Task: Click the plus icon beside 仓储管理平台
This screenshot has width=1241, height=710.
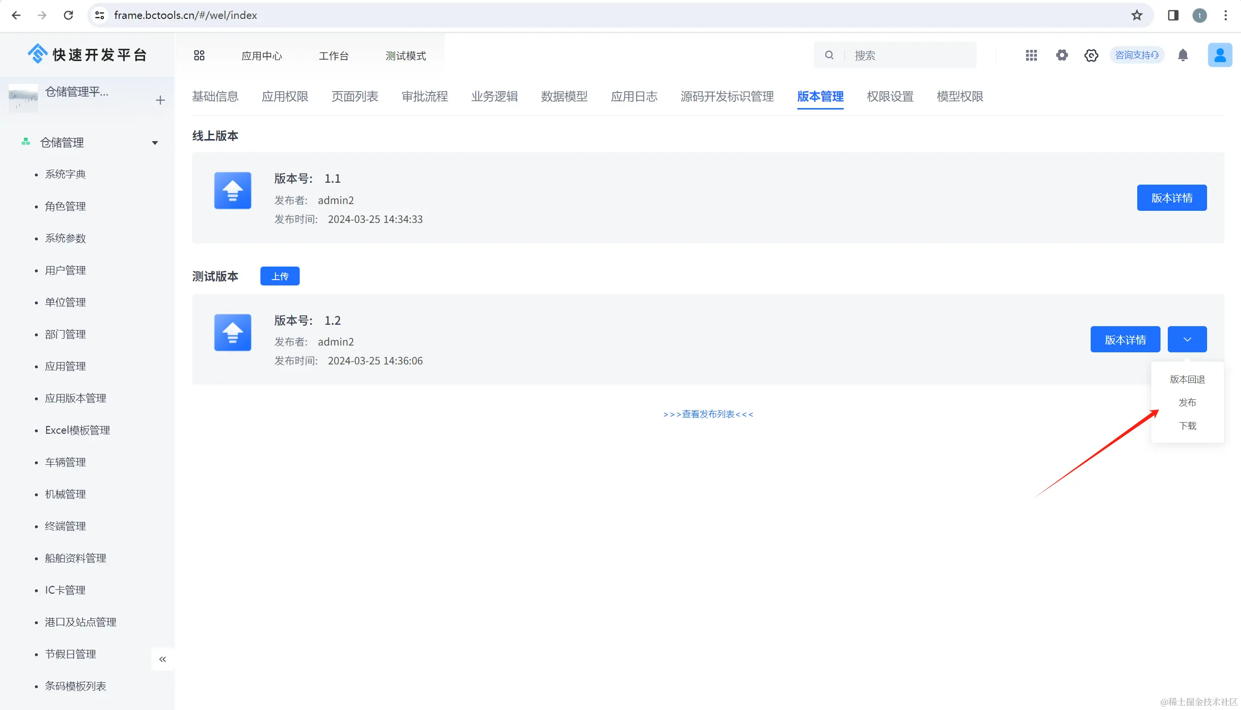Action: pos(160,100)
